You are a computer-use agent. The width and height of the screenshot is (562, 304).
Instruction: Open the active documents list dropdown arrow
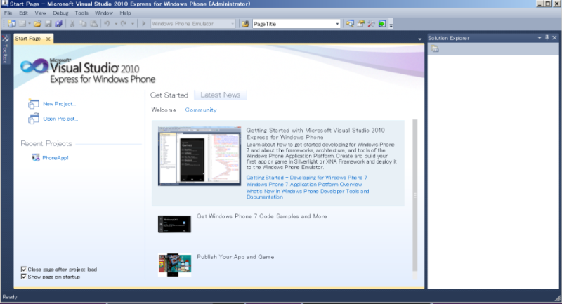pyautogui.click(x=419, y=39)
